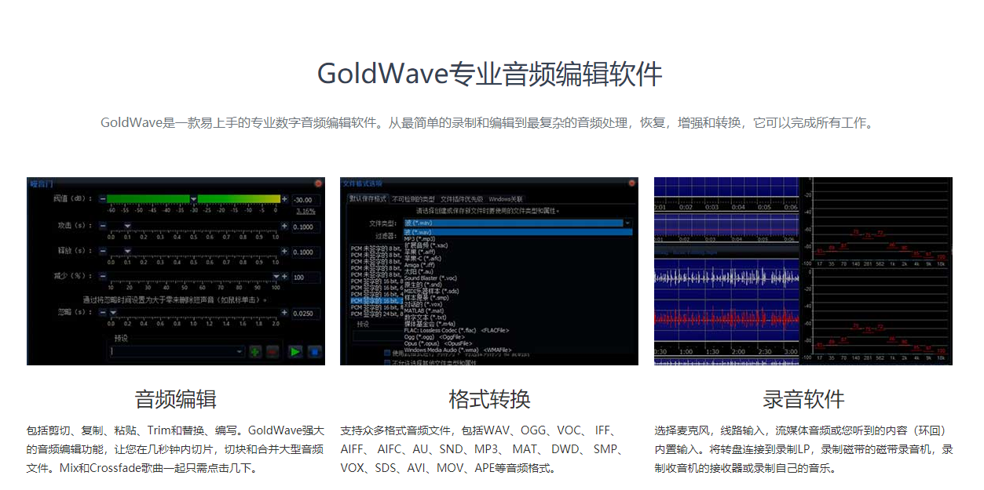Click the 1:00 marker on the time ruler
The image size is (984, 490).
pyautogui.click(x=687, y=352)
